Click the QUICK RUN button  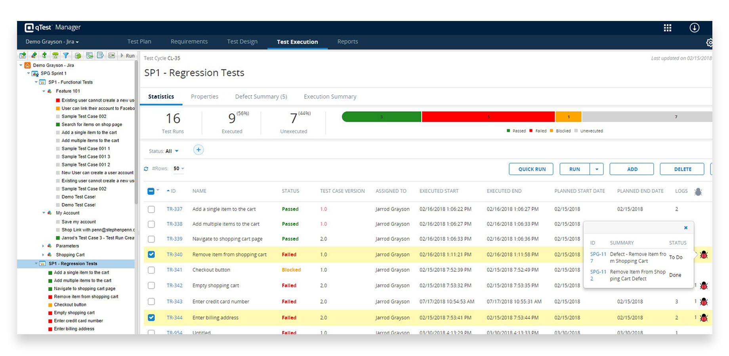[531, 169]
